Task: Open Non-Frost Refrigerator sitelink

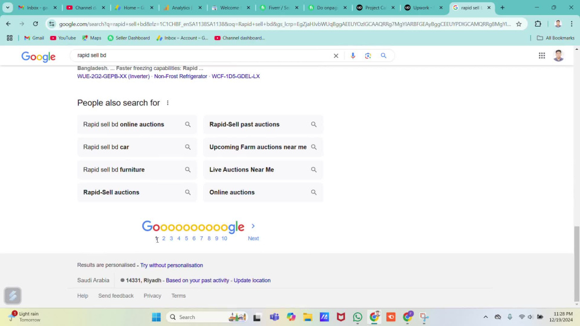Action: click(180, 76)
